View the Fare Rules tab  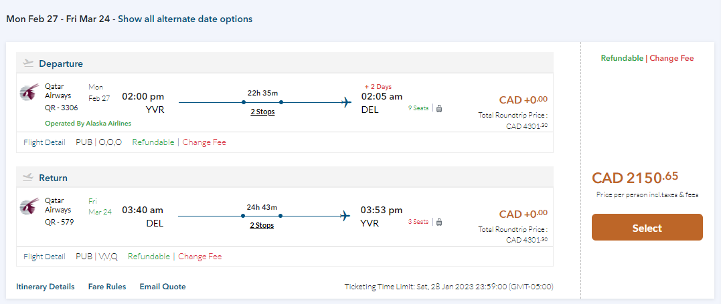click(x=107, y=287)
